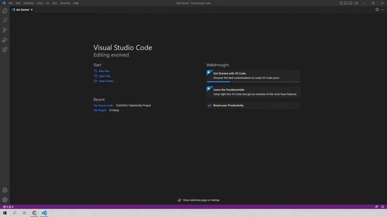Viewport: 387px width, 217px height.
Task: Open Boost your Productivity walkthrough
Action: pyautogui.click(x=253, y=105)
